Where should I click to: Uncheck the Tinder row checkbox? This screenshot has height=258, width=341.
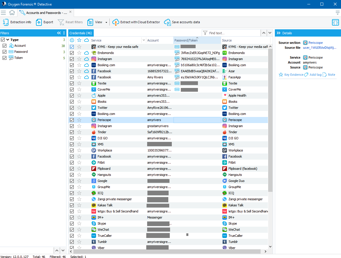click(x=72, y=132)
